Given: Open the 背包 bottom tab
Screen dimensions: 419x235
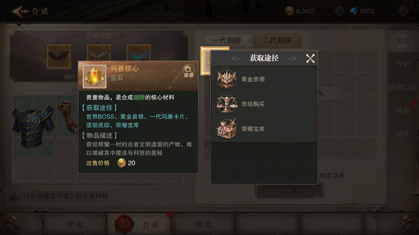Looking at the screenshot, I should point(75,225).
